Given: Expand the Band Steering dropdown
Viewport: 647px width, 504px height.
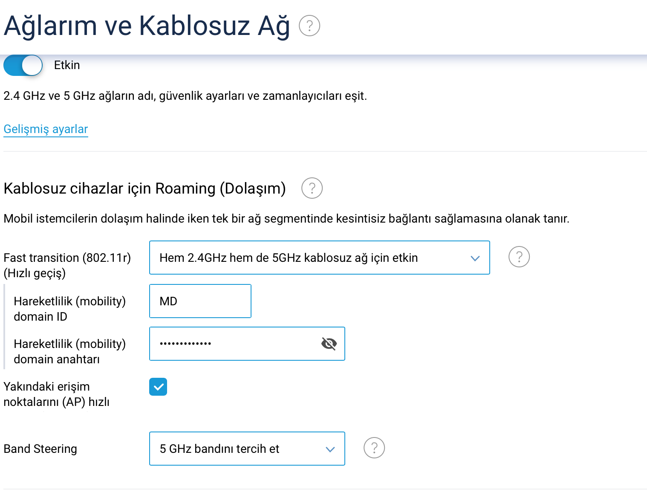Looking at the screenshot, I should pyautogui.click(x=247, y=449).
